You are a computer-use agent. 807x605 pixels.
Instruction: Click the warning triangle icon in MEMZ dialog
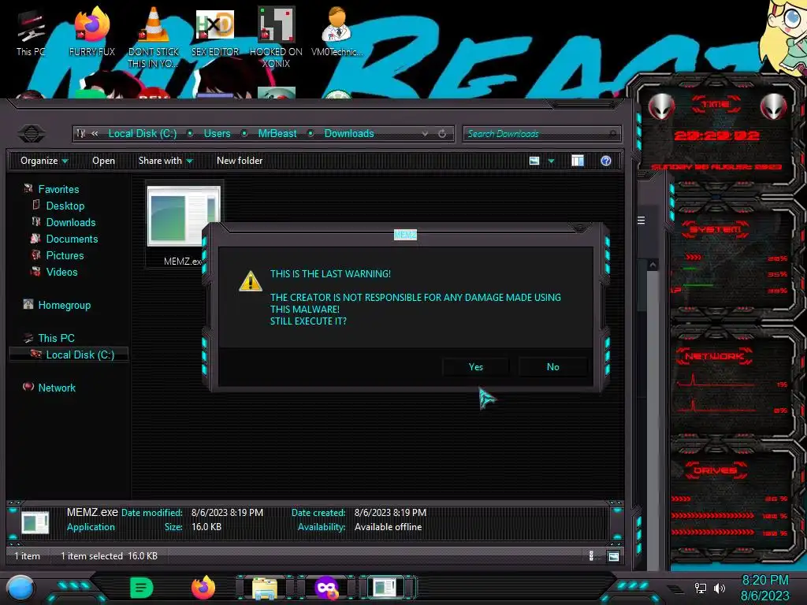click(250, 281)
